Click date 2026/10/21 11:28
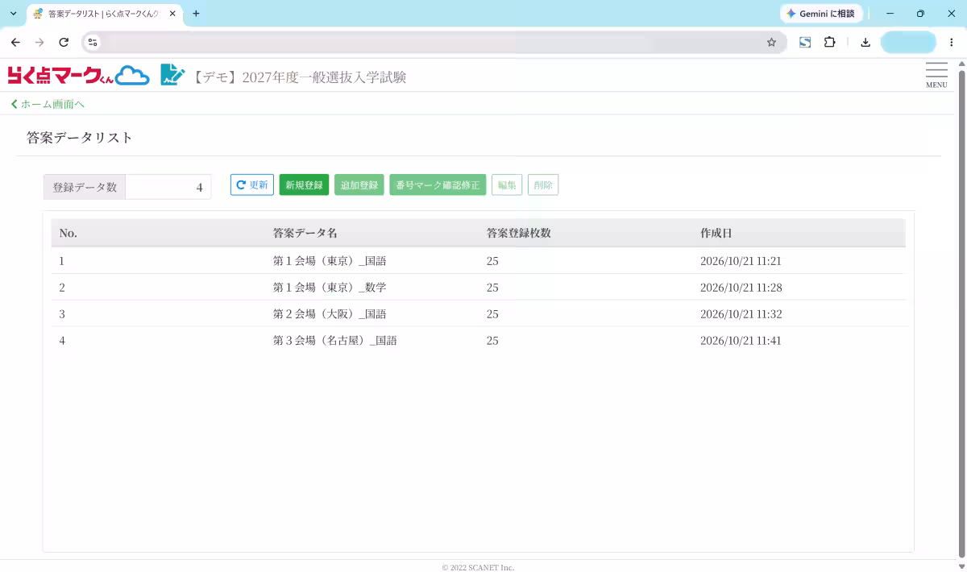967x572 pixels. pyautogui.click(x=741, y=288)
